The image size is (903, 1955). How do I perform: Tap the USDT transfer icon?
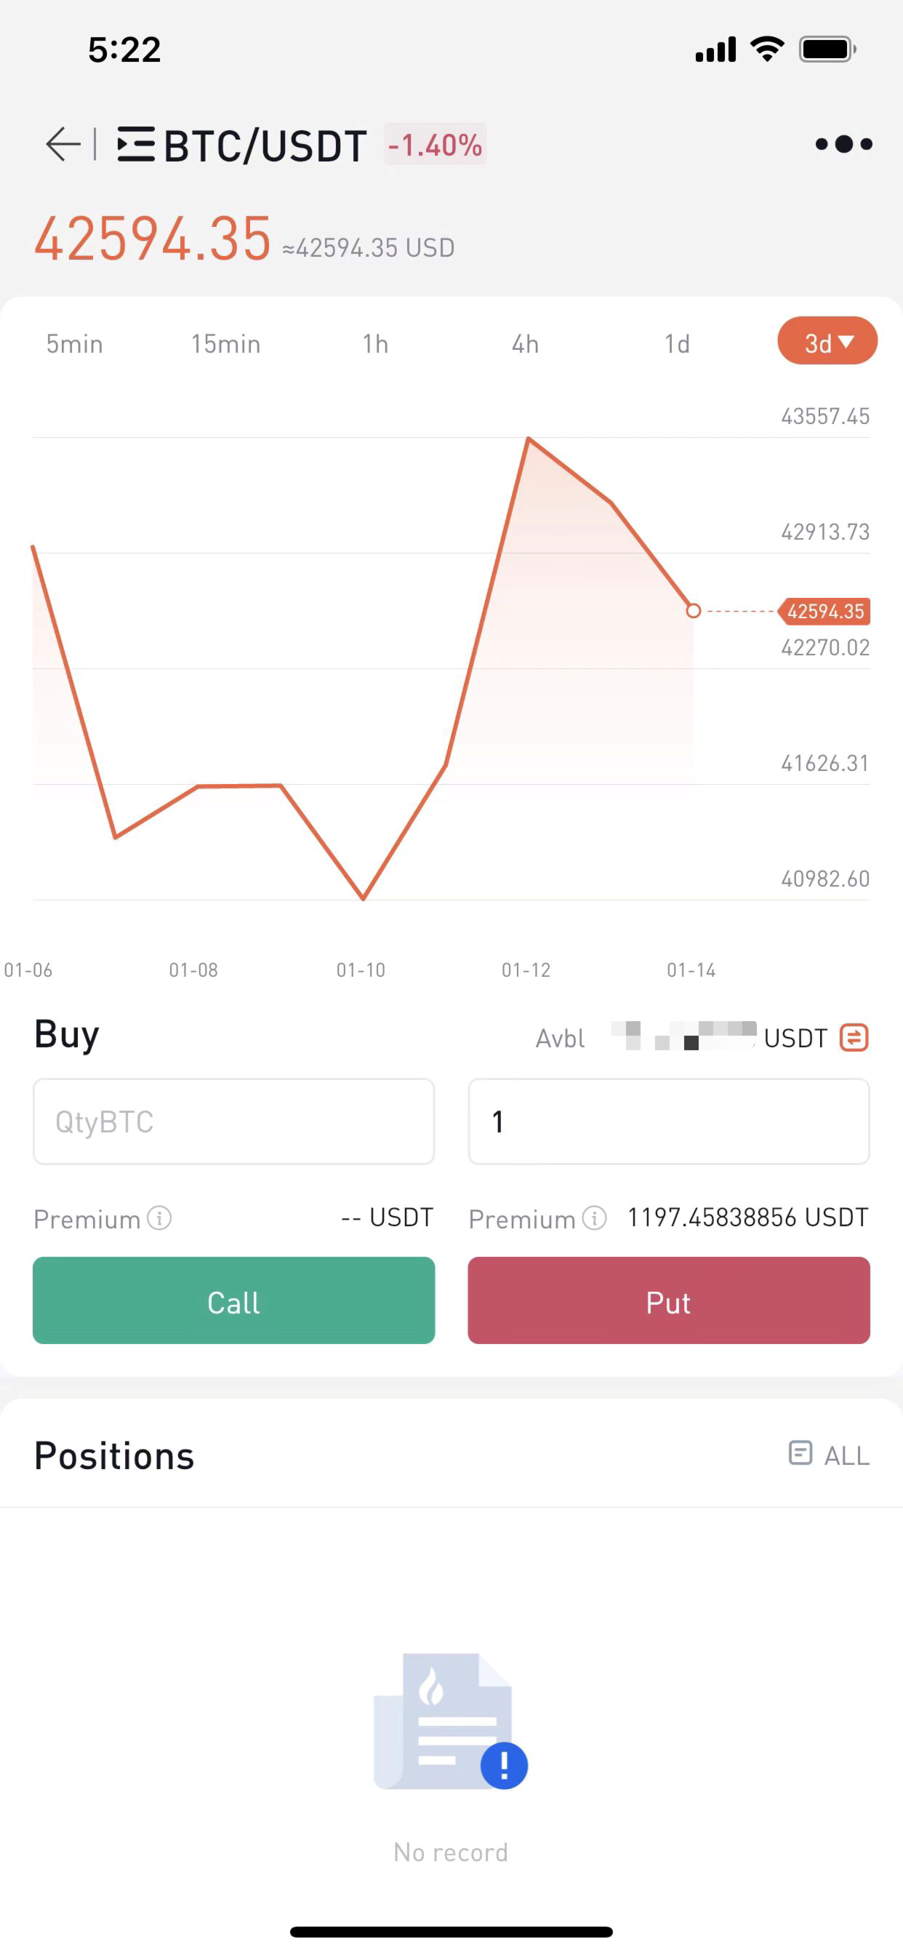854,1037
